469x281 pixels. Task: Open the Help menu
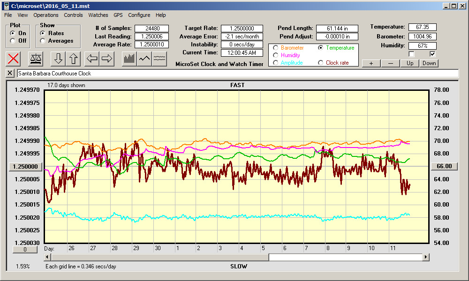click(x=160, y=15)
